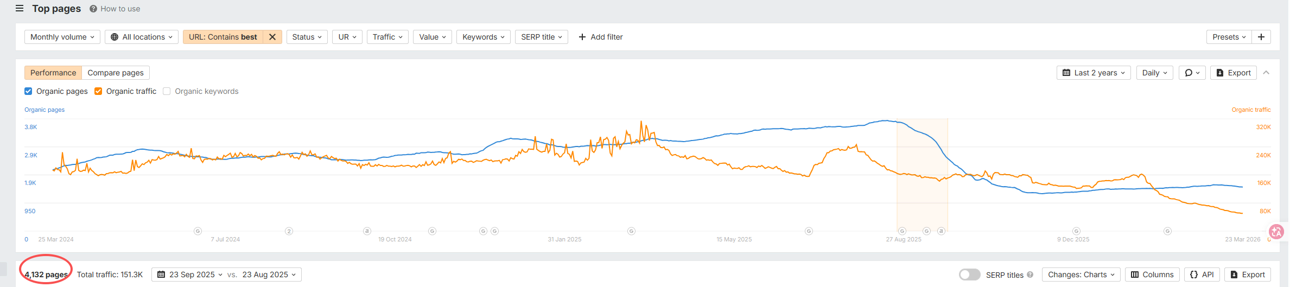Open the comment annotations icon dropdown
Viewport: 1290px width, 287px height.
tap(1192, 73)
